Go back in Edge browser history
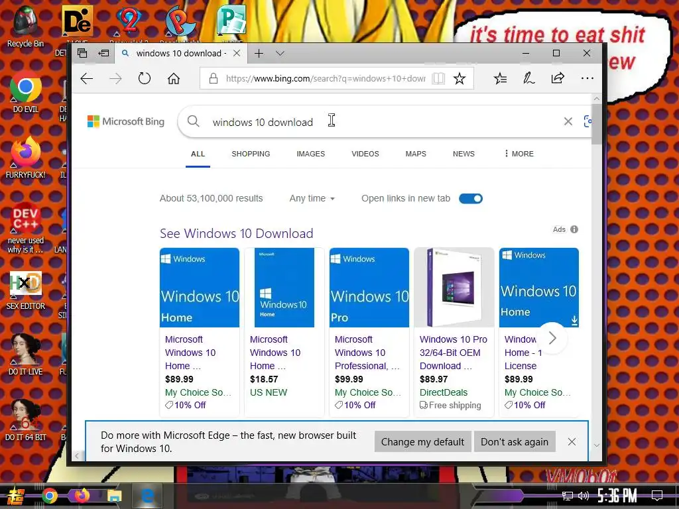 tap(87, 78)
